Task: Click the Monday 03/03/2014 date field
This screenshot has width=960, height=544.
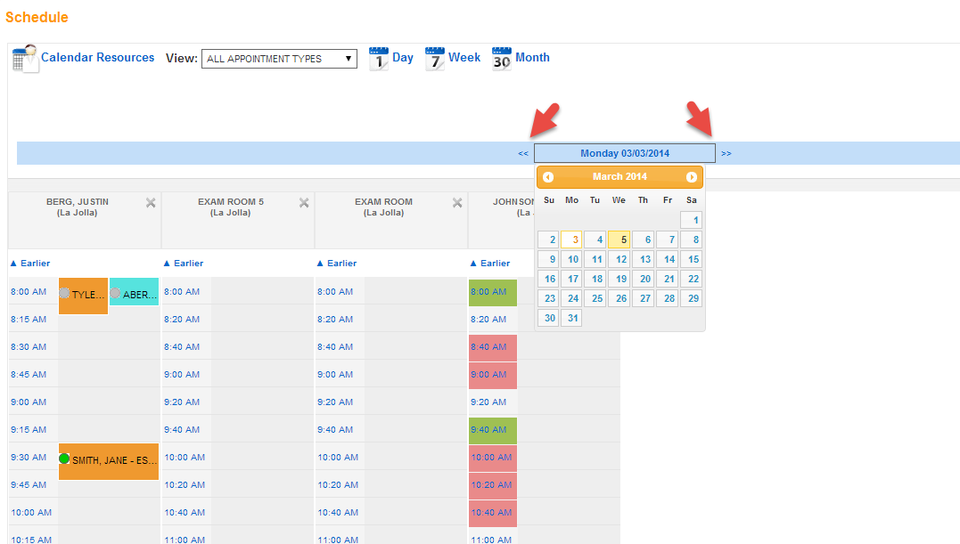Action: 624,153
